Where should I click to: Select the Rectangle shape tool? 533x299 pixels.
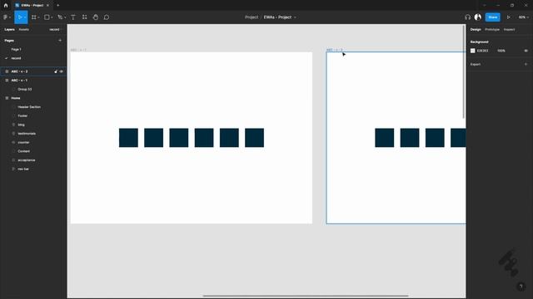click(47, 17)
